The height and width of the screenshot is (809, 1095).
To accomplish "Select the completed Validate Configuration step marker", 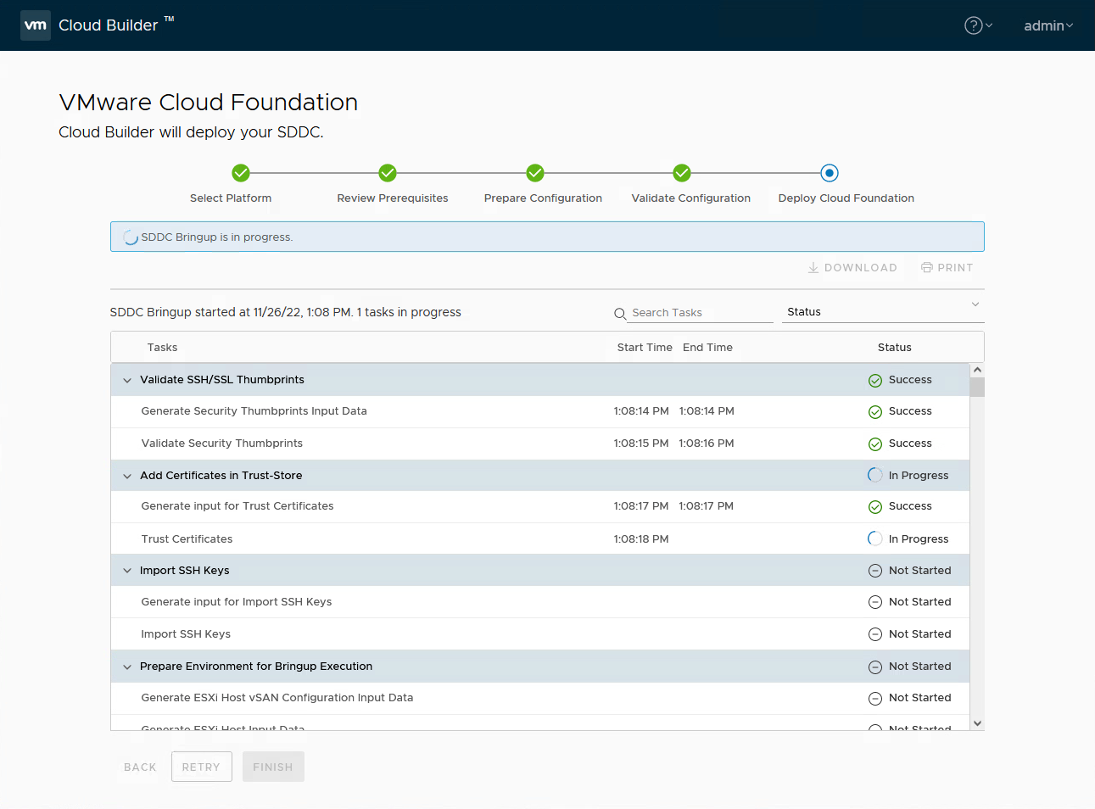I will [681, 172].
